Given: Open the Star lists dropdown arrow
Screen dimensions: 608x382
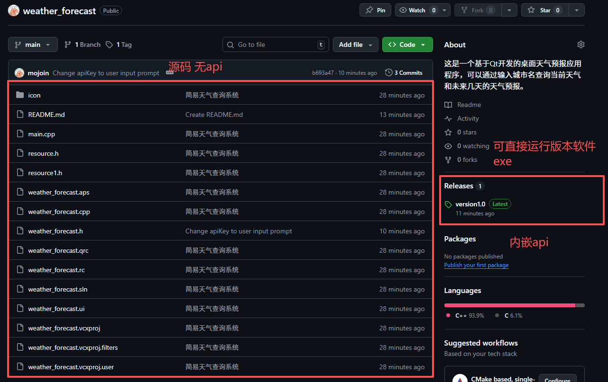Looking at the screenshot, I should (577, 10).
